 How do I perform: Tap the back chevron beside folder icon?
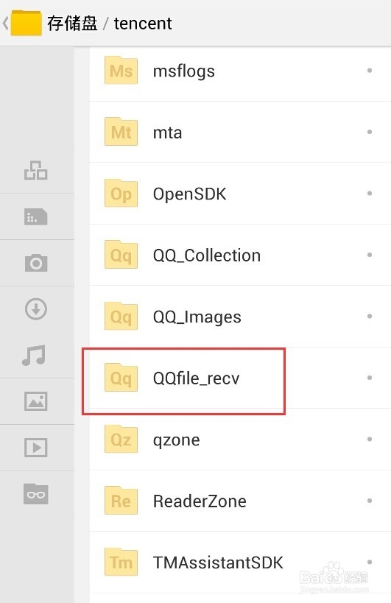coord(5,24)
